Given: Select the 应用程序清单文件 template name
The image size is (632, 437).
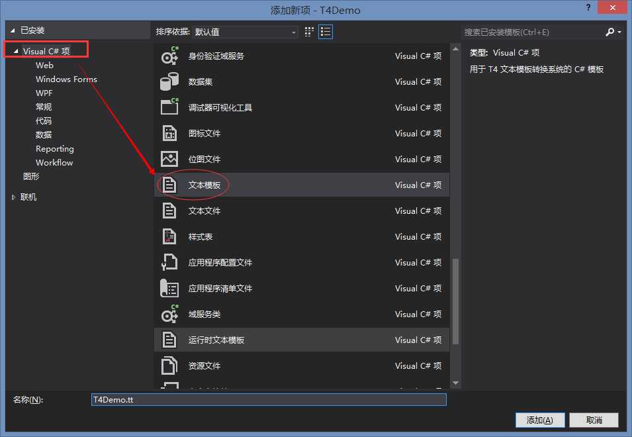Looking at the screenshot, I should click(x=220, y=288).
